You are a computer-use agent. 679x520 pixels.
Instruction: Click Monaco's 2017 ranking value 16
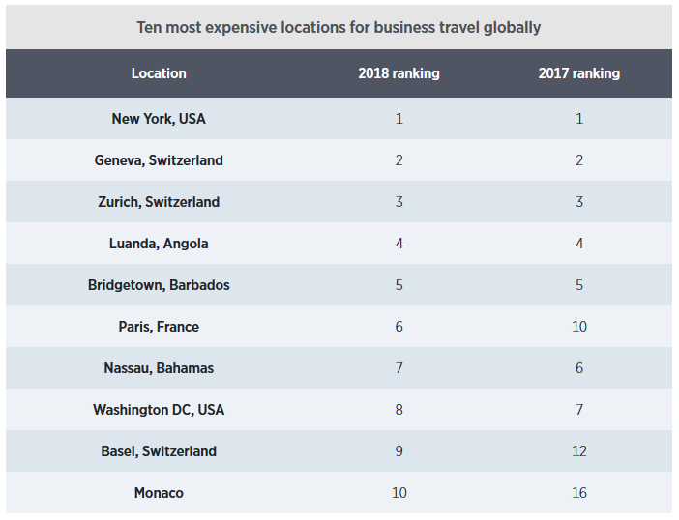(x=579, y=493)
